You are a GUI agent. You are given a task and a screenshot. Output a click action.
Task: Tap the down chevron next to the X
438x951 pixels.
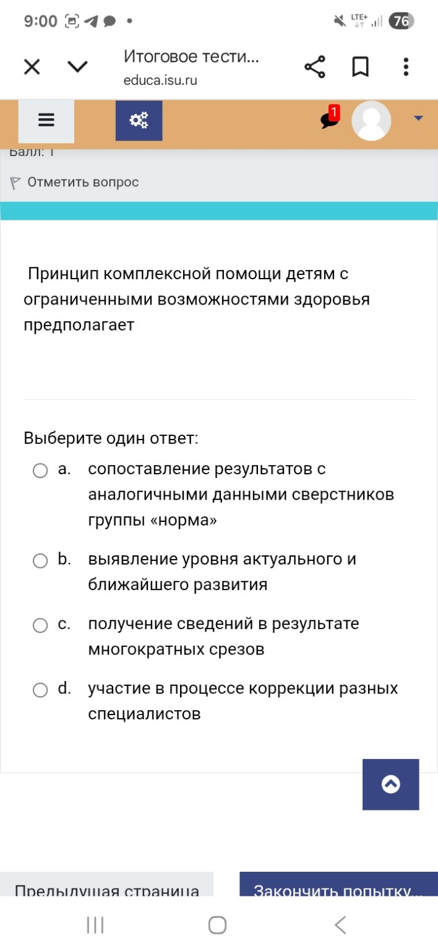pos(77,66)
